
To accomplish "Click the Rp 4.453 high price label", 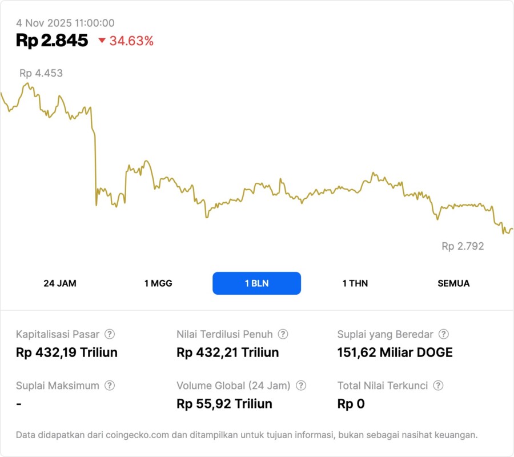I will pyautogui.click(x=41, y=73).
